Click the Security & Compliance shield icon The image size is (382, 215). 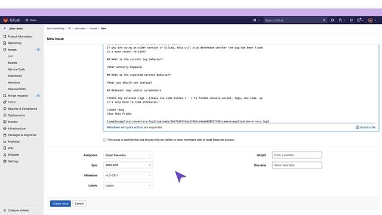(5, 109)
